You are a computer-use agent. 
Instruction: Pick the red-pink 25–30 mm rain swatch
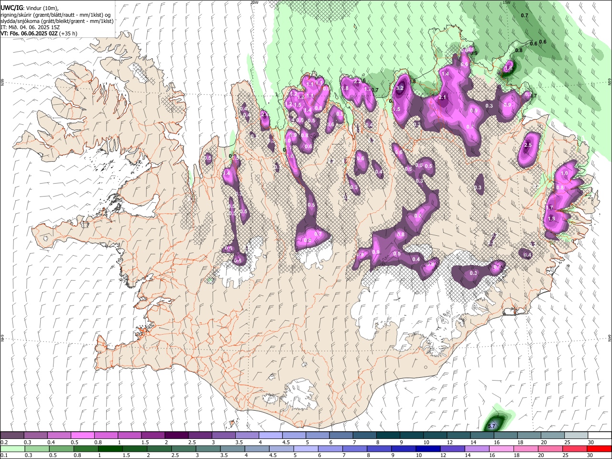575,448
